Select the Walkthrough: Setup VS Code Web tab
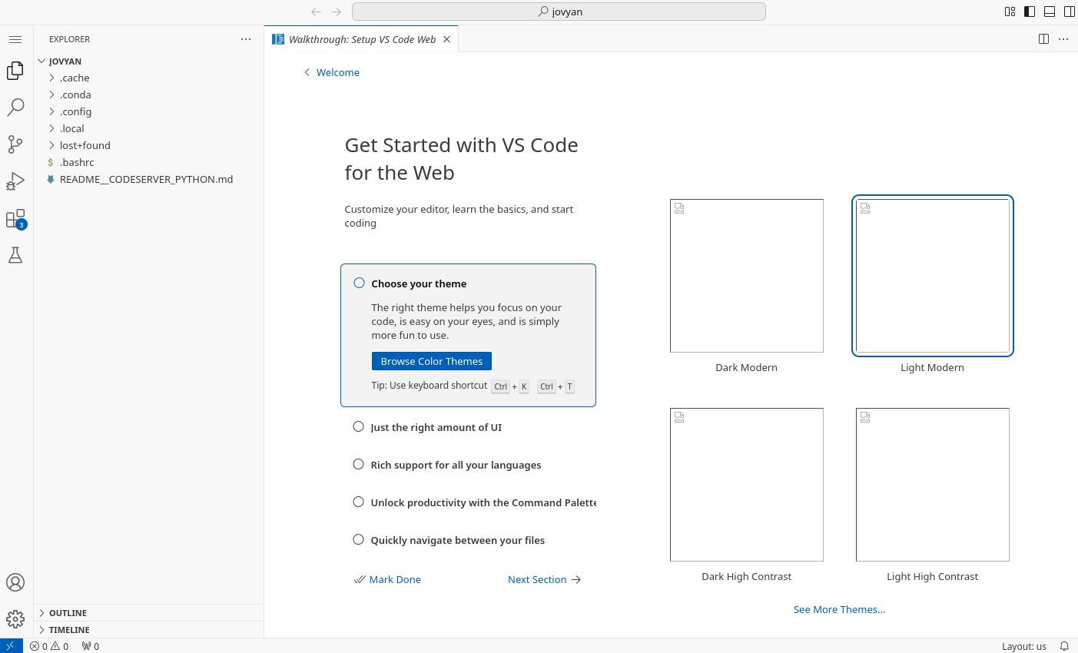 [362, 39]
